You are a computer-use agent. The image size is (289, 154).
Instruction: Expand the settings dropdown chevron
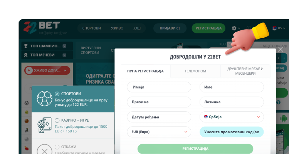pos(239,28)
